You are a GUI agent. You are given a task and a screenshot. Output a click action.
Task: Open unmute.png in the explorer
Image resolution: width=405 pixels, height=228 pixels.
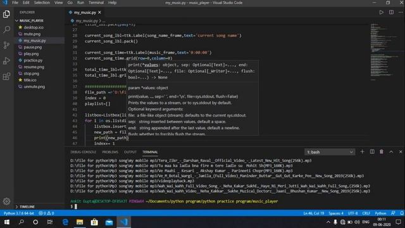coord(34,87)
